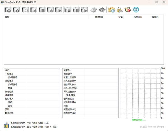Click the snowflake disk icon between pause and play

pos(50,10)
